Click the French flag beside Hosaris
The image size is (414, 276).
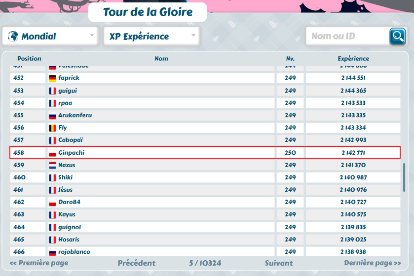52,240
